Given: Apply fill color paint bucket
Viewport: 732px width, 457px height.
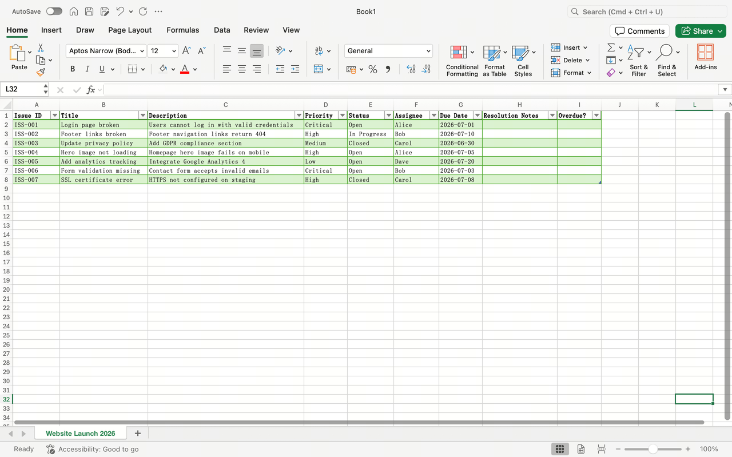Looking at the screenshot, I should 163,69.
